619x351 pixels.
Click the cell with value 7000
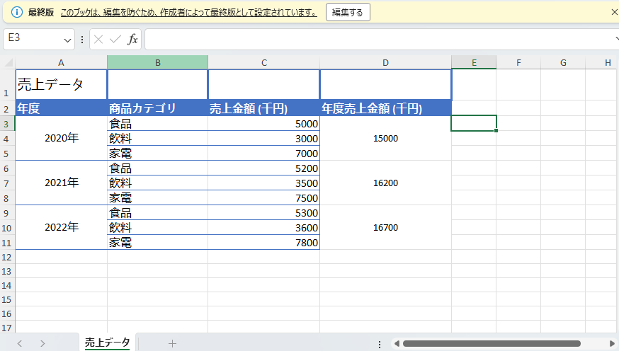coord(263,153)
